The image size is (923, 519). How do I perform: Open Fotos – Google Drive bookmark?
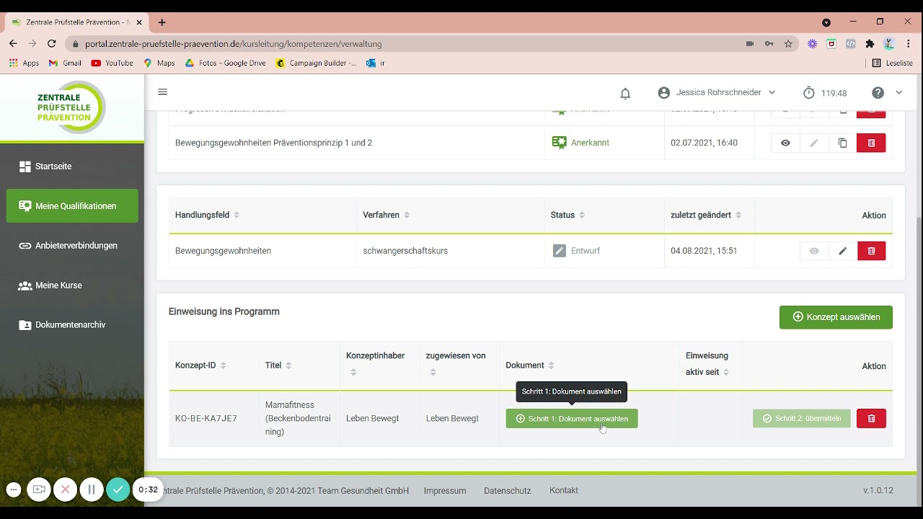[x=226, y=63]
